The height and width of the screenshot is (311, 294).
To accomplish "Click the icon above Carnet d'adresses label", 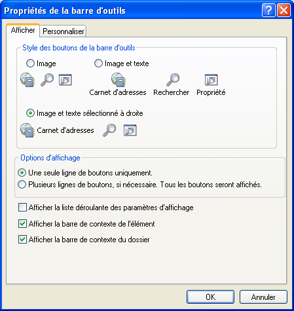I will (x=119, y=80).
